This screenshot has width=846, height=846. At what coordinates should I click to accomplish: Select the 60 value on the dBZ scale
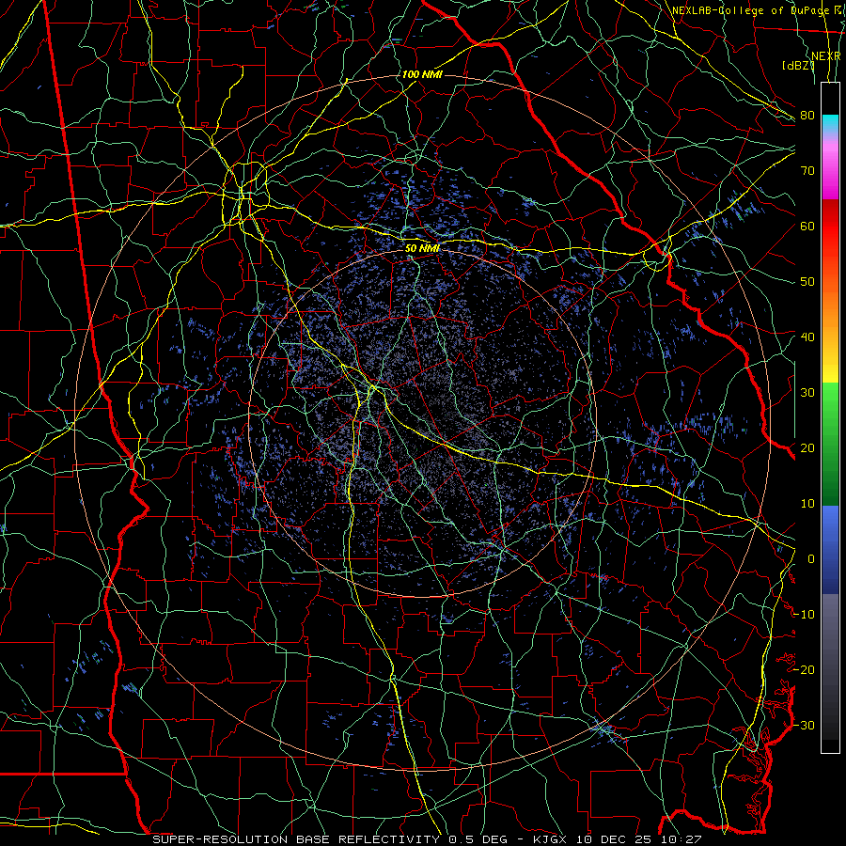point(807,226)
